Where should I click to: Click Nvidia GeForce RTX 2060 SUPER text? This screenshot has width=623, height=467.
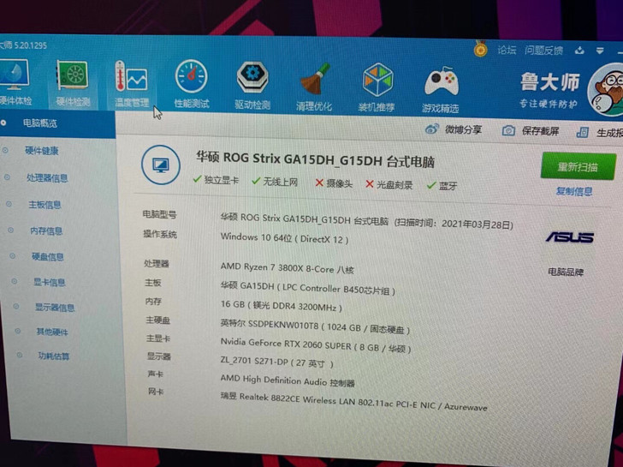[x=316, y=345]
